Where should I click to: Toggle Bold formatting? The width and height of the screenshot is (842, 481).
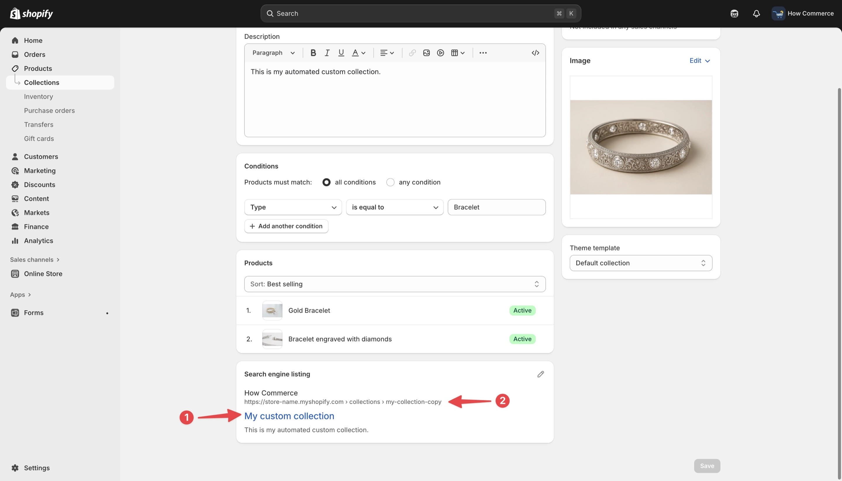pyautogui.click(x=313, y=53)
